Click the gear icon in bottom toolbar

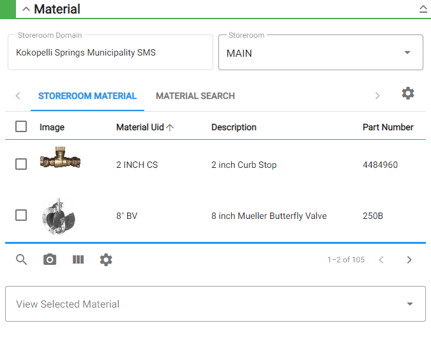tap(106, 260)
